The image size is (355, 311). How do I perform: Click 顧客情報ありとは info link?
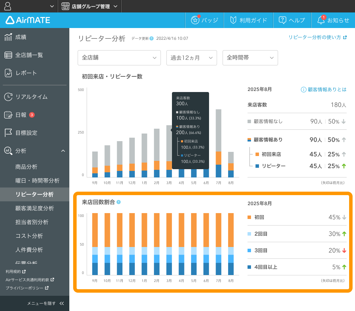(x=324, y=90)
